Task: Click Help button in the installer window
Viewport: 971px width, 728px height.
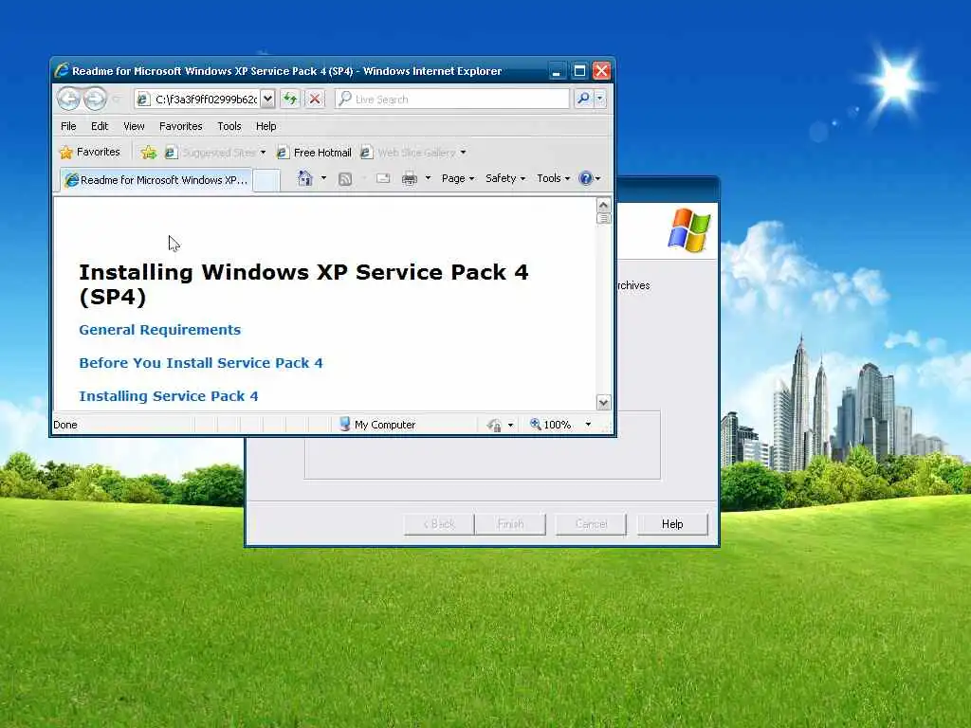Action: (x=672, y=524)
